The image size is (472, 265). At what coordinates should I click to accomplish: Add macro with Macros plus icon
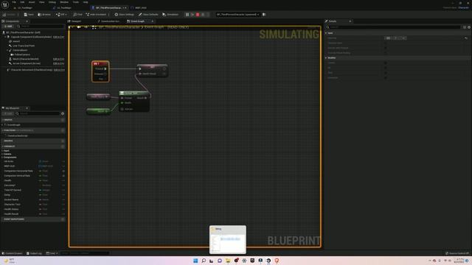tap(63, 141)
